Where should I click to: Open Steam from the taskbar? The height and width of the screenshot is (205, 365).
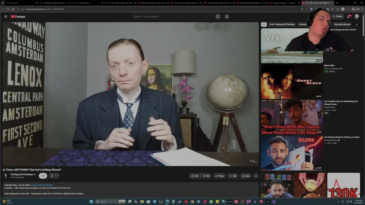(x=180, y=202)
